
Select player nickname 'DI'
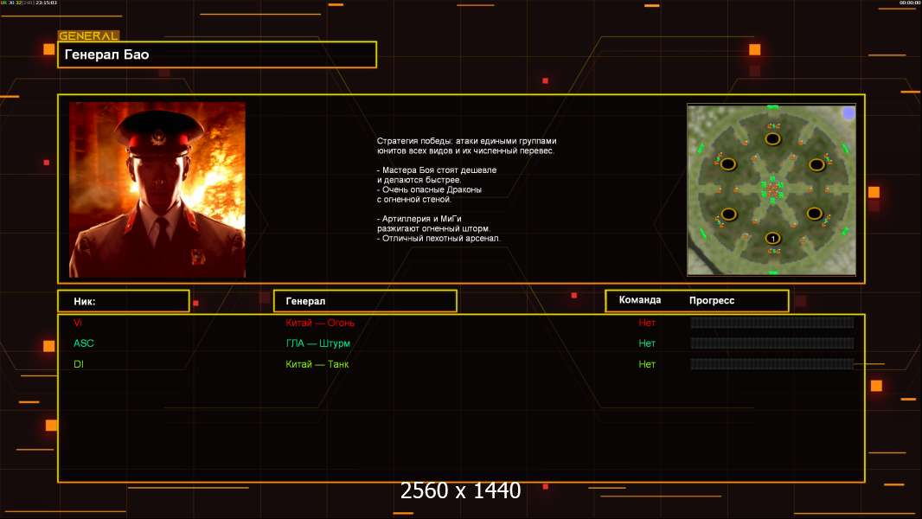click(x=79, y=364)
